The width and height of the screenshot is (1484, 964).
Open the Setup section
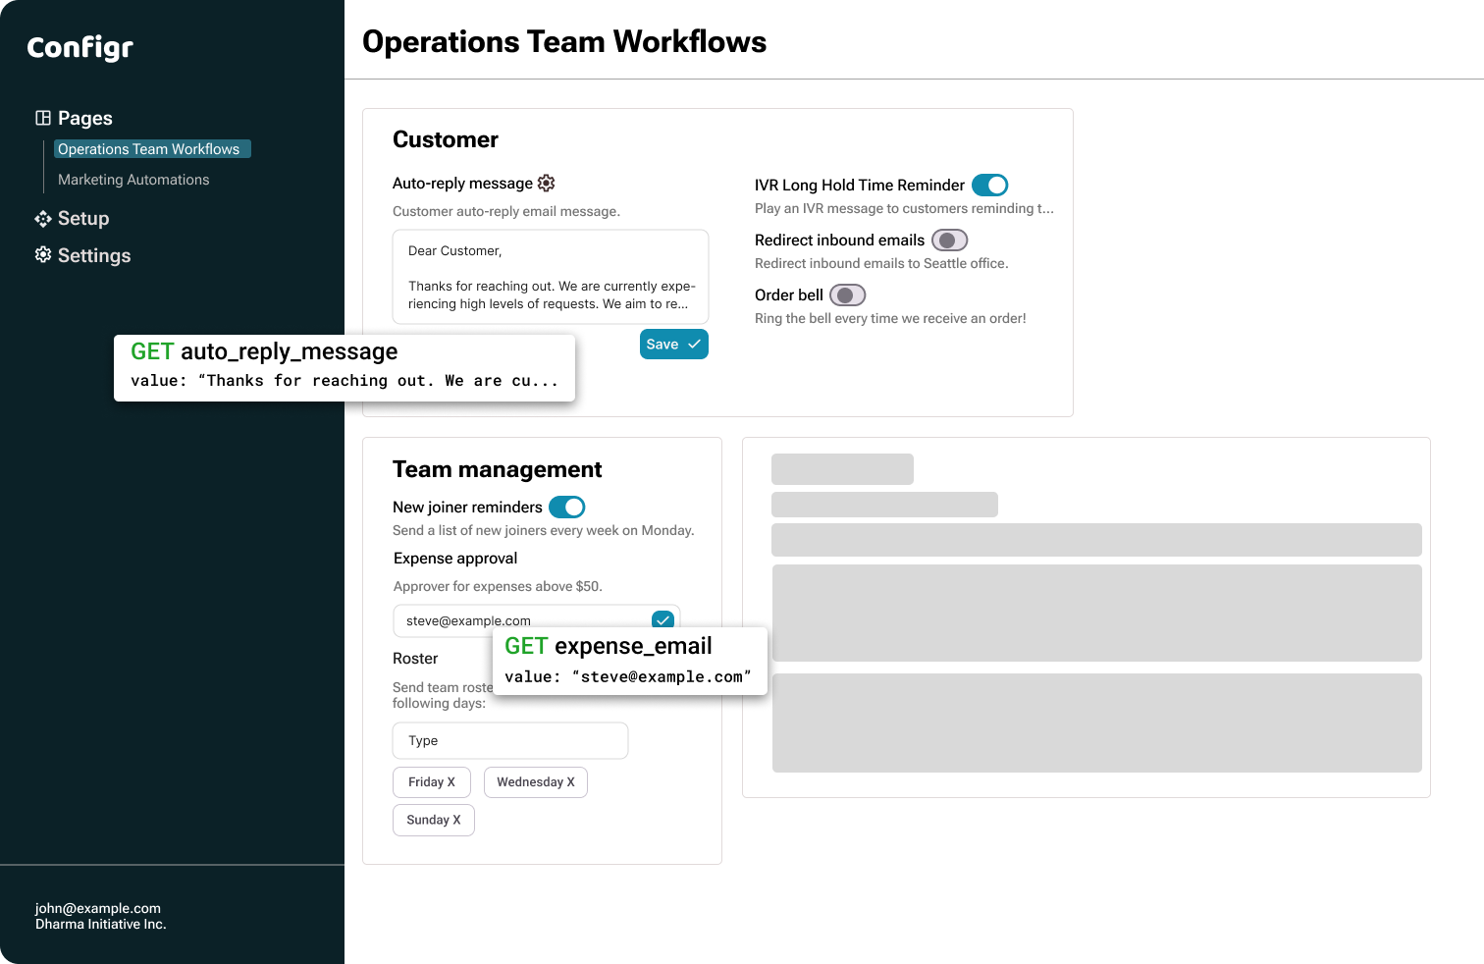(x=83, y=218)
